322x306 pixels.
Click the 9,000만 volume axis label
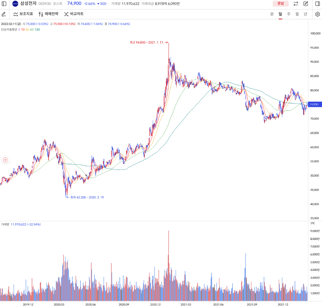point(315,231)
